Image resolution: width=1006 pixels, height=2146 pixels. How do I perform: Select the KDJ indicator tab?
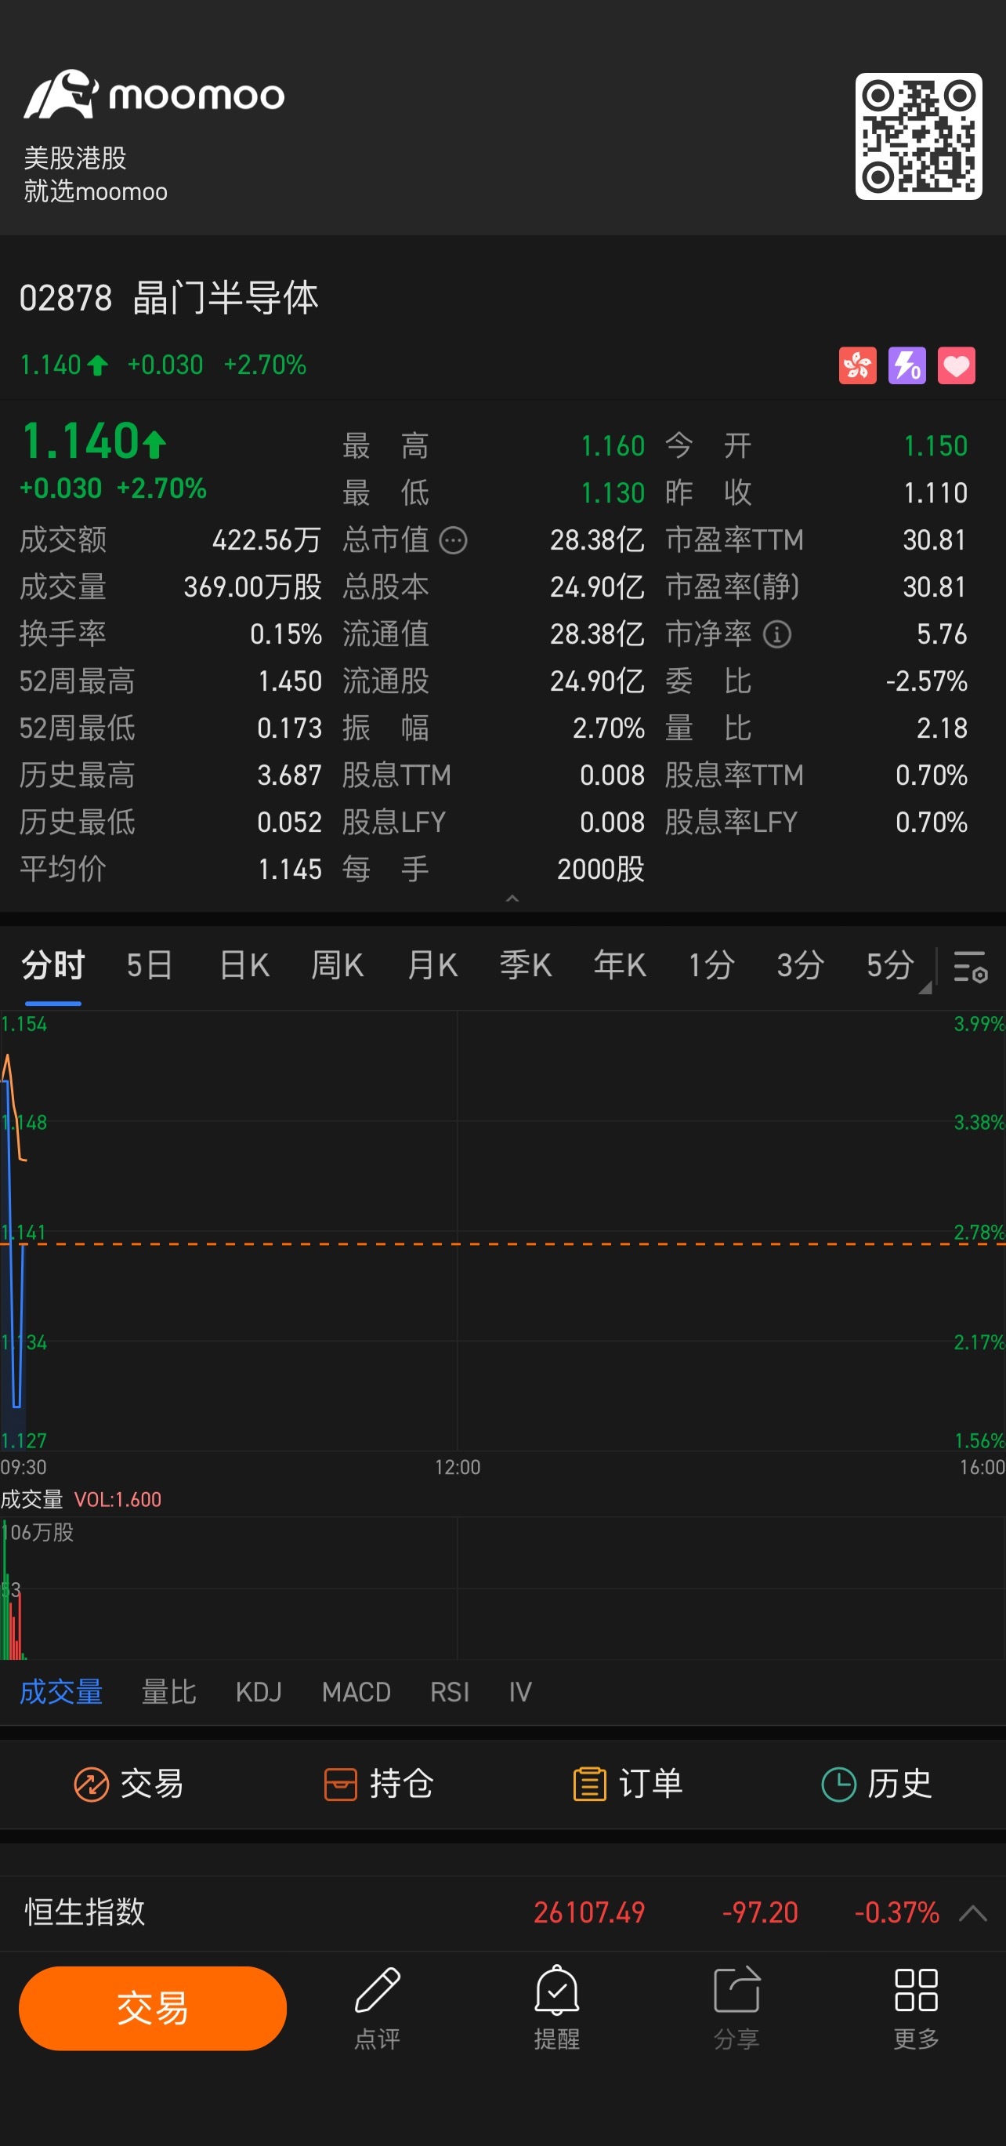click(259, 1692)
